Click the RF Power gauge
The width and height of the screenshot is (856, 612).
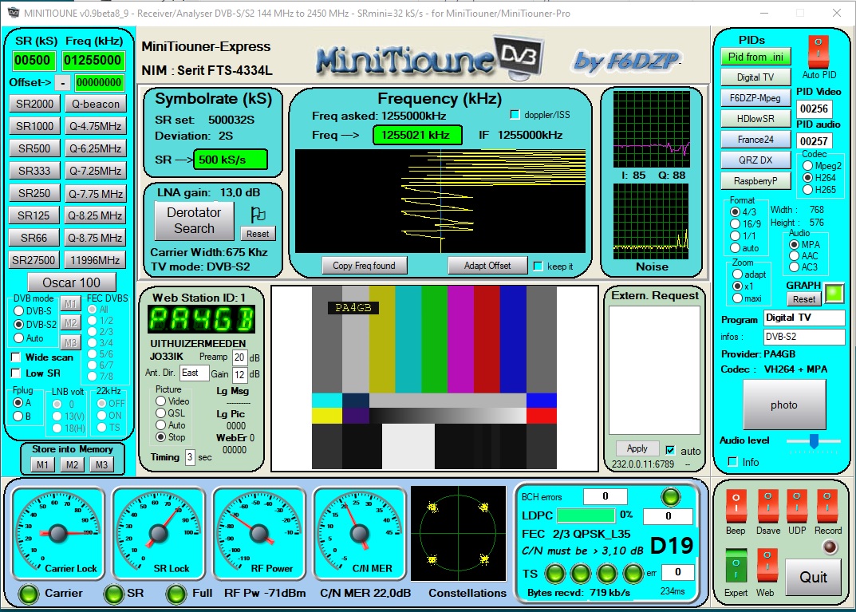[x=258, y=533]
